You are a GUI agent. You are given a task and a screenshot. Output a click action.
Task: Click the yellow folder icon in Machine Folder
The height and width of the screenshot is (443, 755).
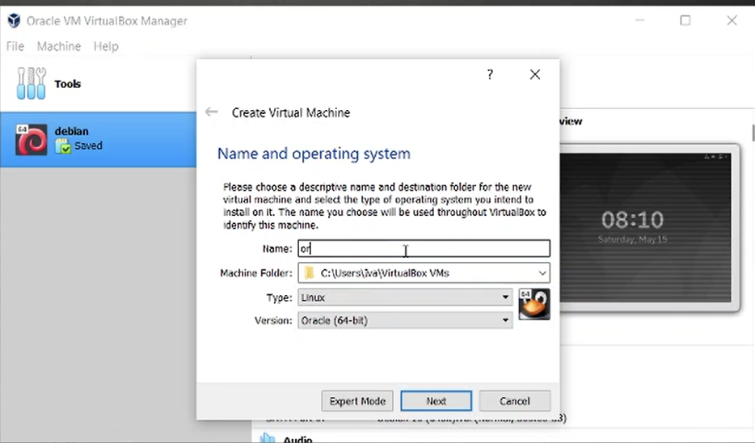(309, 273)
